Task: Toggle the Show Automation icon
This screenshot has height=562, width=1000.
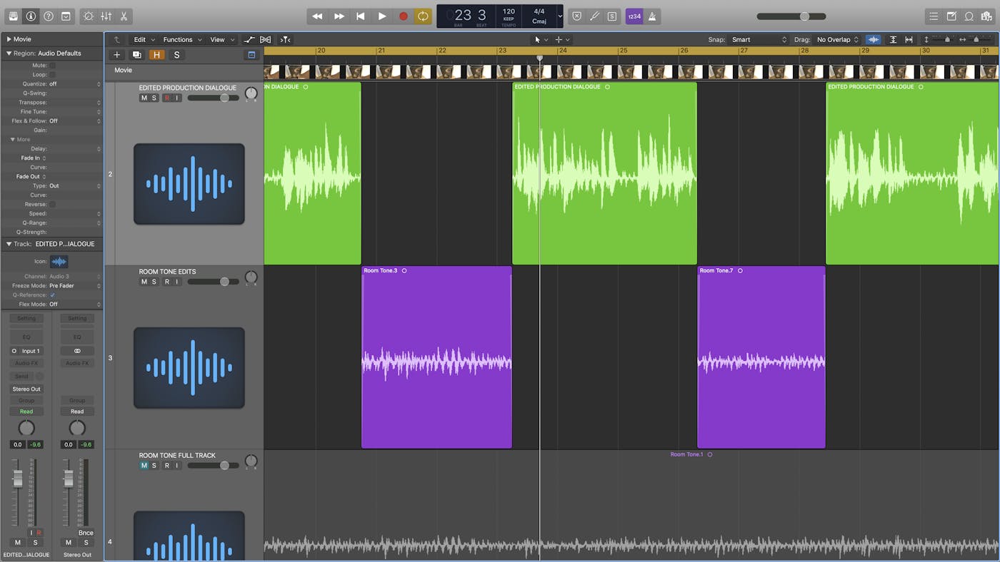Action: pos(249,39)
